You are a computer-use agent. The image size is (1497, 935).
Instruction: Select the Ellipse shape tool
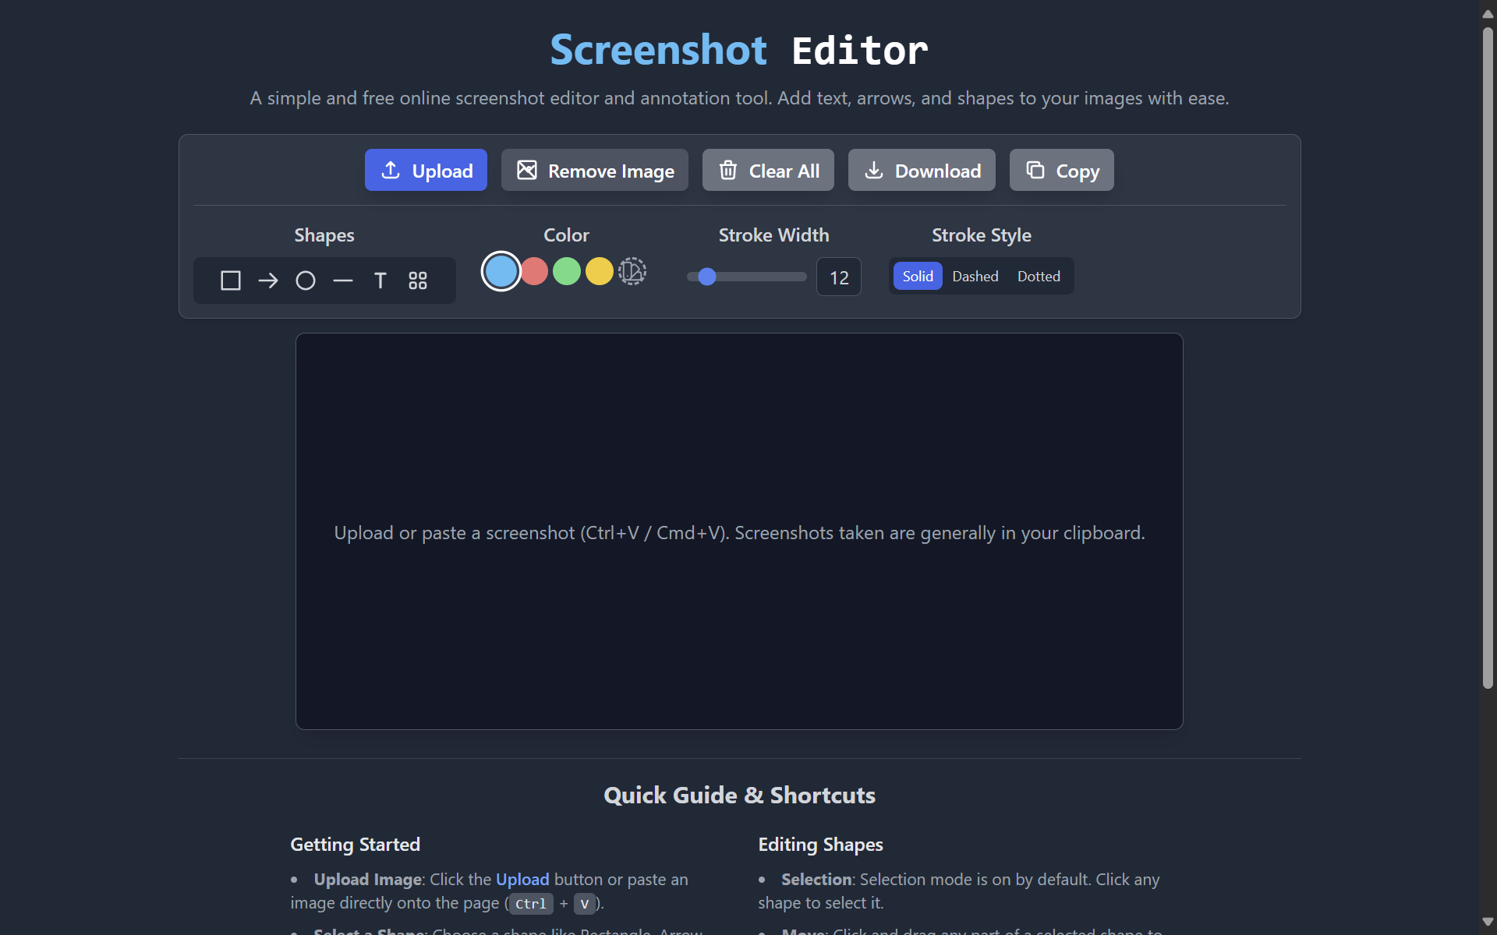pyautogui.click(x=305, y=280)
